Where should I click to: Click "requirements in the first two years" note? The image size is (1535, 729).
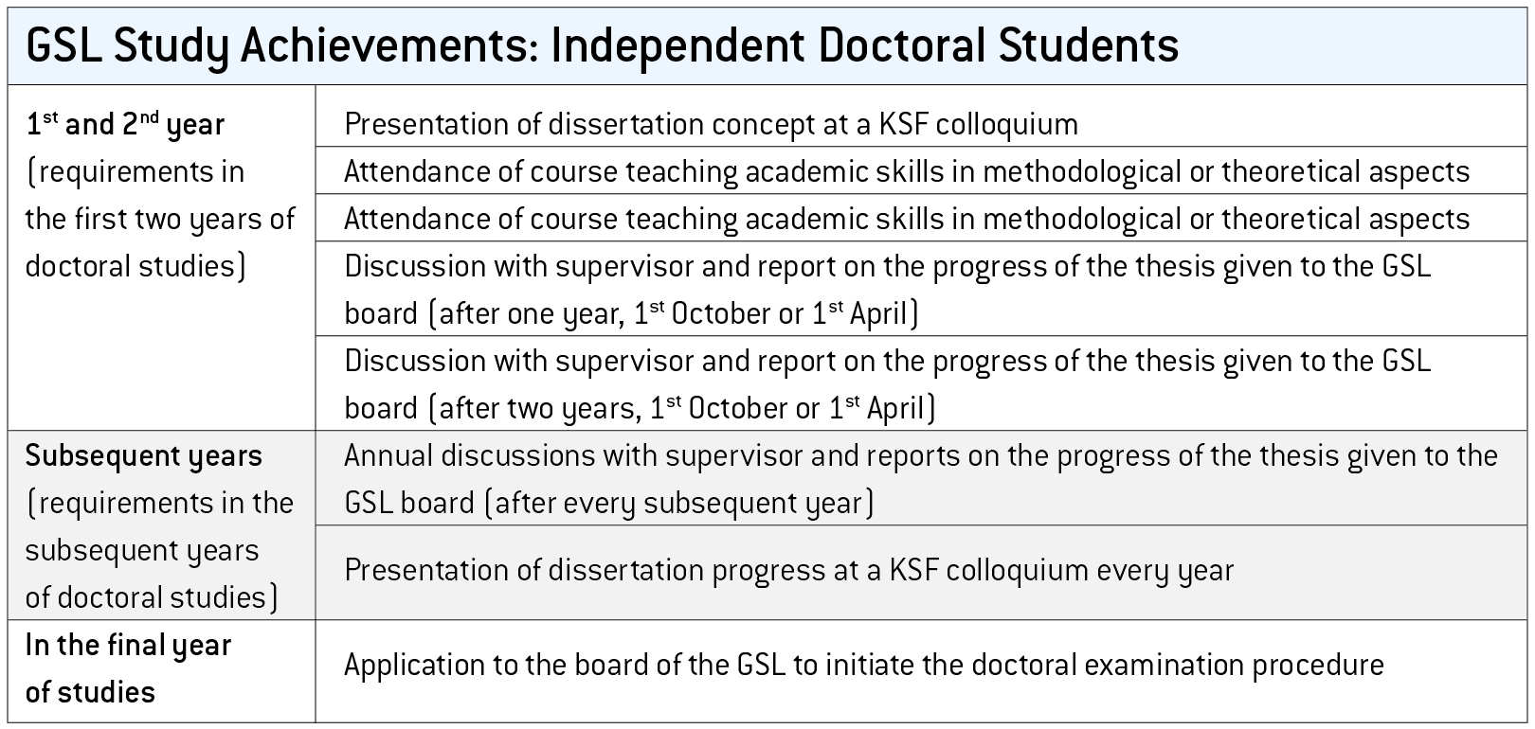click(159, 219)
